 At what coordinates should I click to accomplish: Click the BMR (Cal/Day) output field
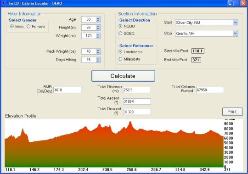click(x=67, y=90)
